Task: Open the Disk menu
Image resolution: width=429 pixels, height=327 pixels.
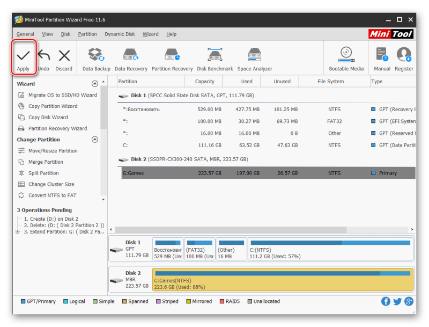Action: pyautogui.click(x=65, y=34)
